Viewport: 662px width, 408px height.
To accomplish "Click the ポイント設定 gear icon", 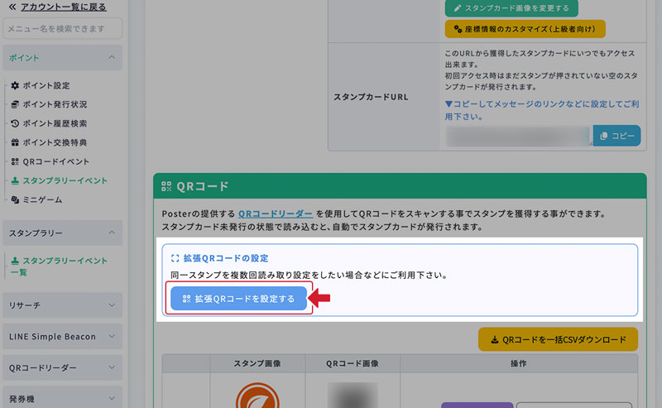I will click(x=15, y=86).
